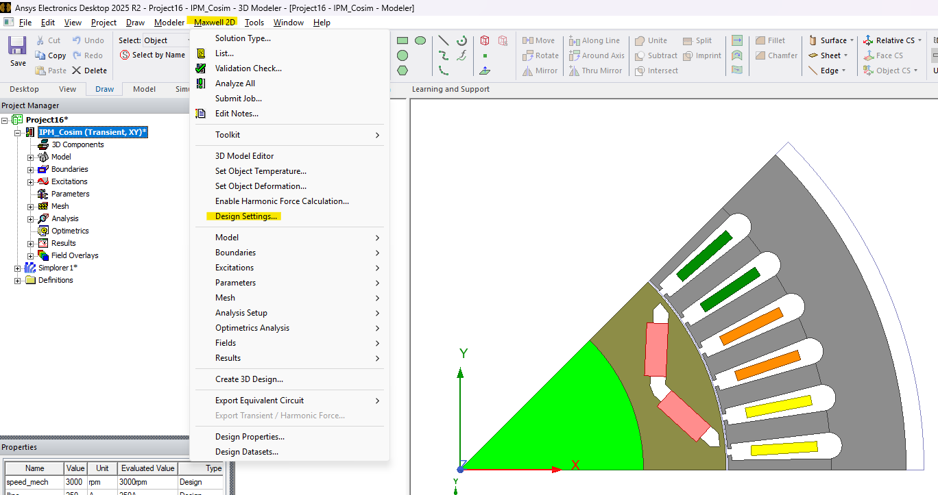Click the Subtract boolean tool
This screenshot has width=938, height=495.
pyautogui.click(x=656, y=55)
